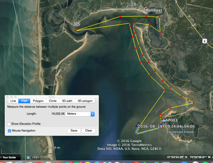This screenshot has height=163, width=213.
Task: Open the Circle measurement tab
Action: pos(53,101)
